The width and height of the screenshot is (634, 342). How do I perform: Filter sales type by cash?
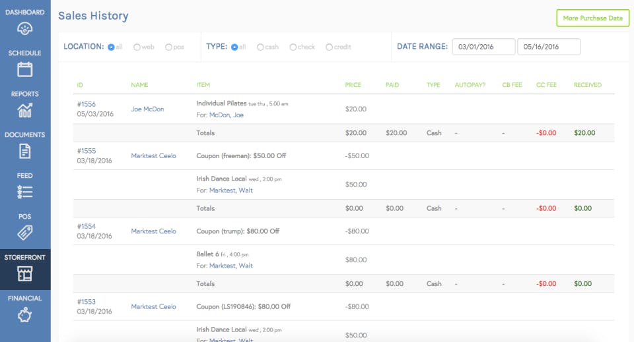(260, 47)
